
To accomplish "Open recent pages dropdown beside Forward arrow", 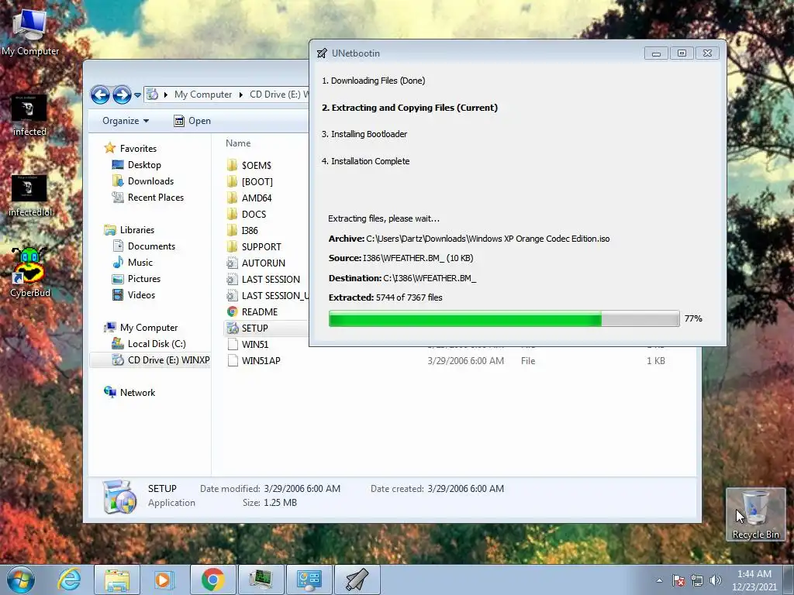I will 137,95.
